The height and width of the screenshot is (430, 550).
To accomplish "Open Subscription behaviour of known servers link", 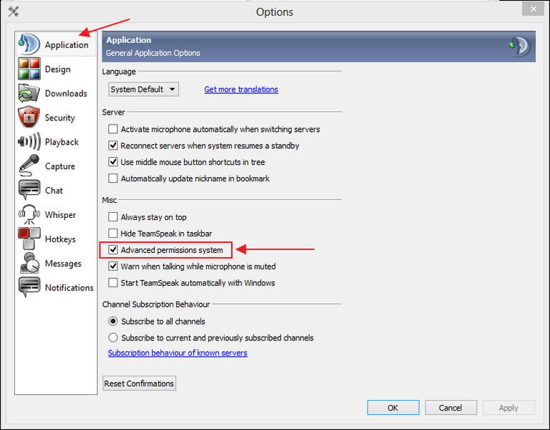I will point(177,353).
